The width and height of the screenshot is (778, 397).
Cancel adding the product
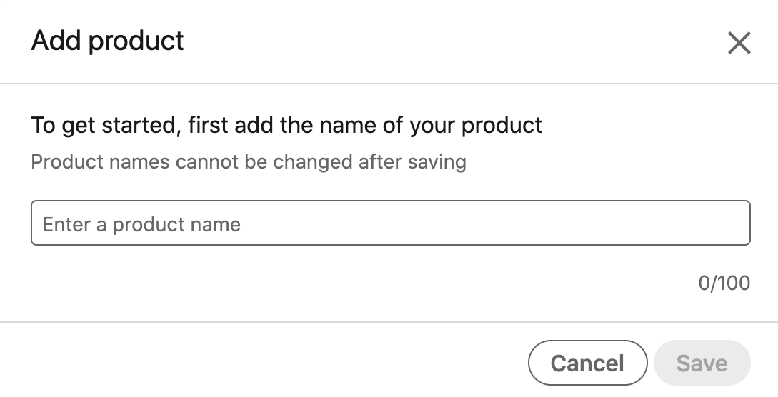tap(587, 363)
